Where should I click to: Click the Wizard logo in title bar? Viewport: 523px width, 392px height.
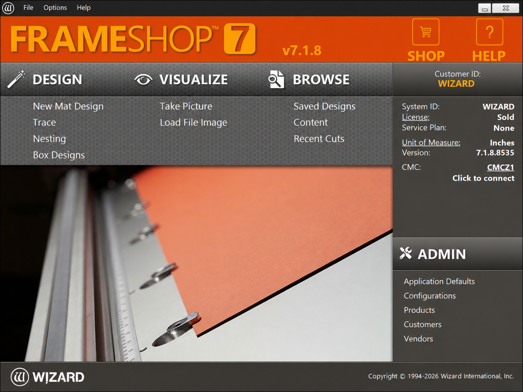pos(8,8)
